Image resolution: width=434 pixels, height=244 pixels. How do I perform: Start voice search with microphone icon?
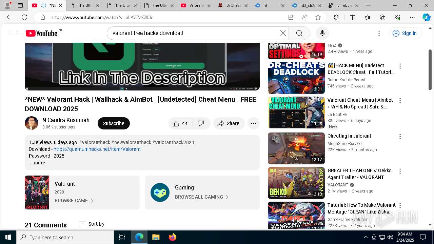coord(322,33)
